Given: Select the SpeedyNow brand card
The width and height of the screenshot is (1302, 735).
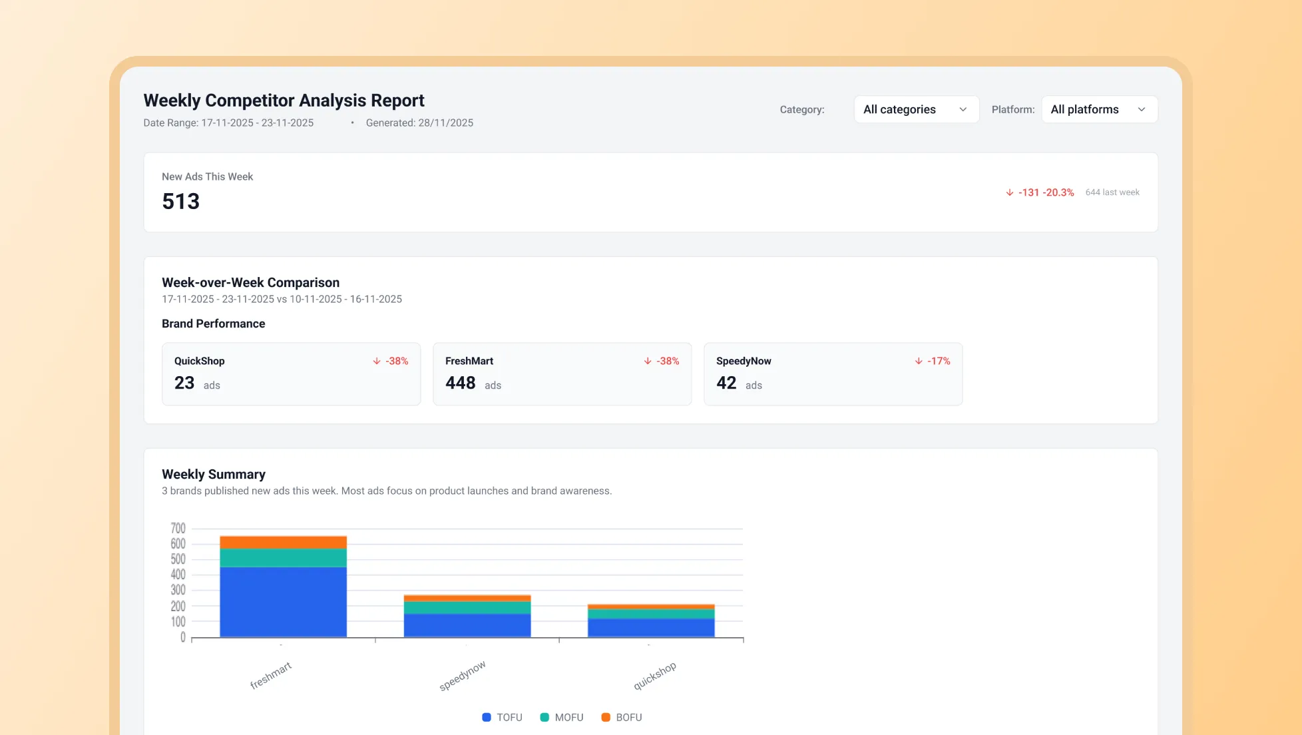Looking at the screenshot, I should pos(833,373).
